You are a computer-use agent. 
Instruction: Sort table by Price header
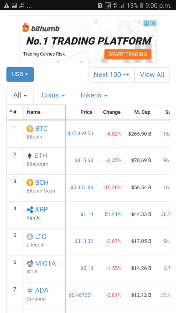pyautogui.click(x=86, y=112)
